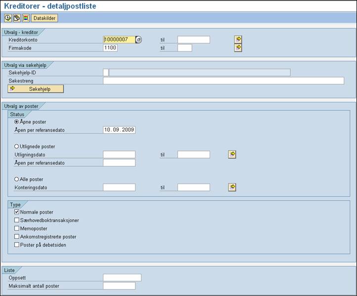The width and height of the screenshot is (357, 296).
Task: Click the Søkehjelp-ID small input box
Action: [106, 72]
